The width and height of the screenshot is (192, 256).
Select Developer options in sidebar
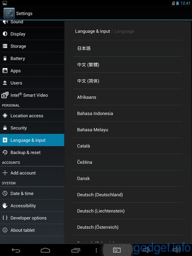[x=32, y=218]
